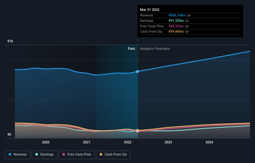Click the 2023 x-axis label
255x163 pixels.
tap(168, 142)
